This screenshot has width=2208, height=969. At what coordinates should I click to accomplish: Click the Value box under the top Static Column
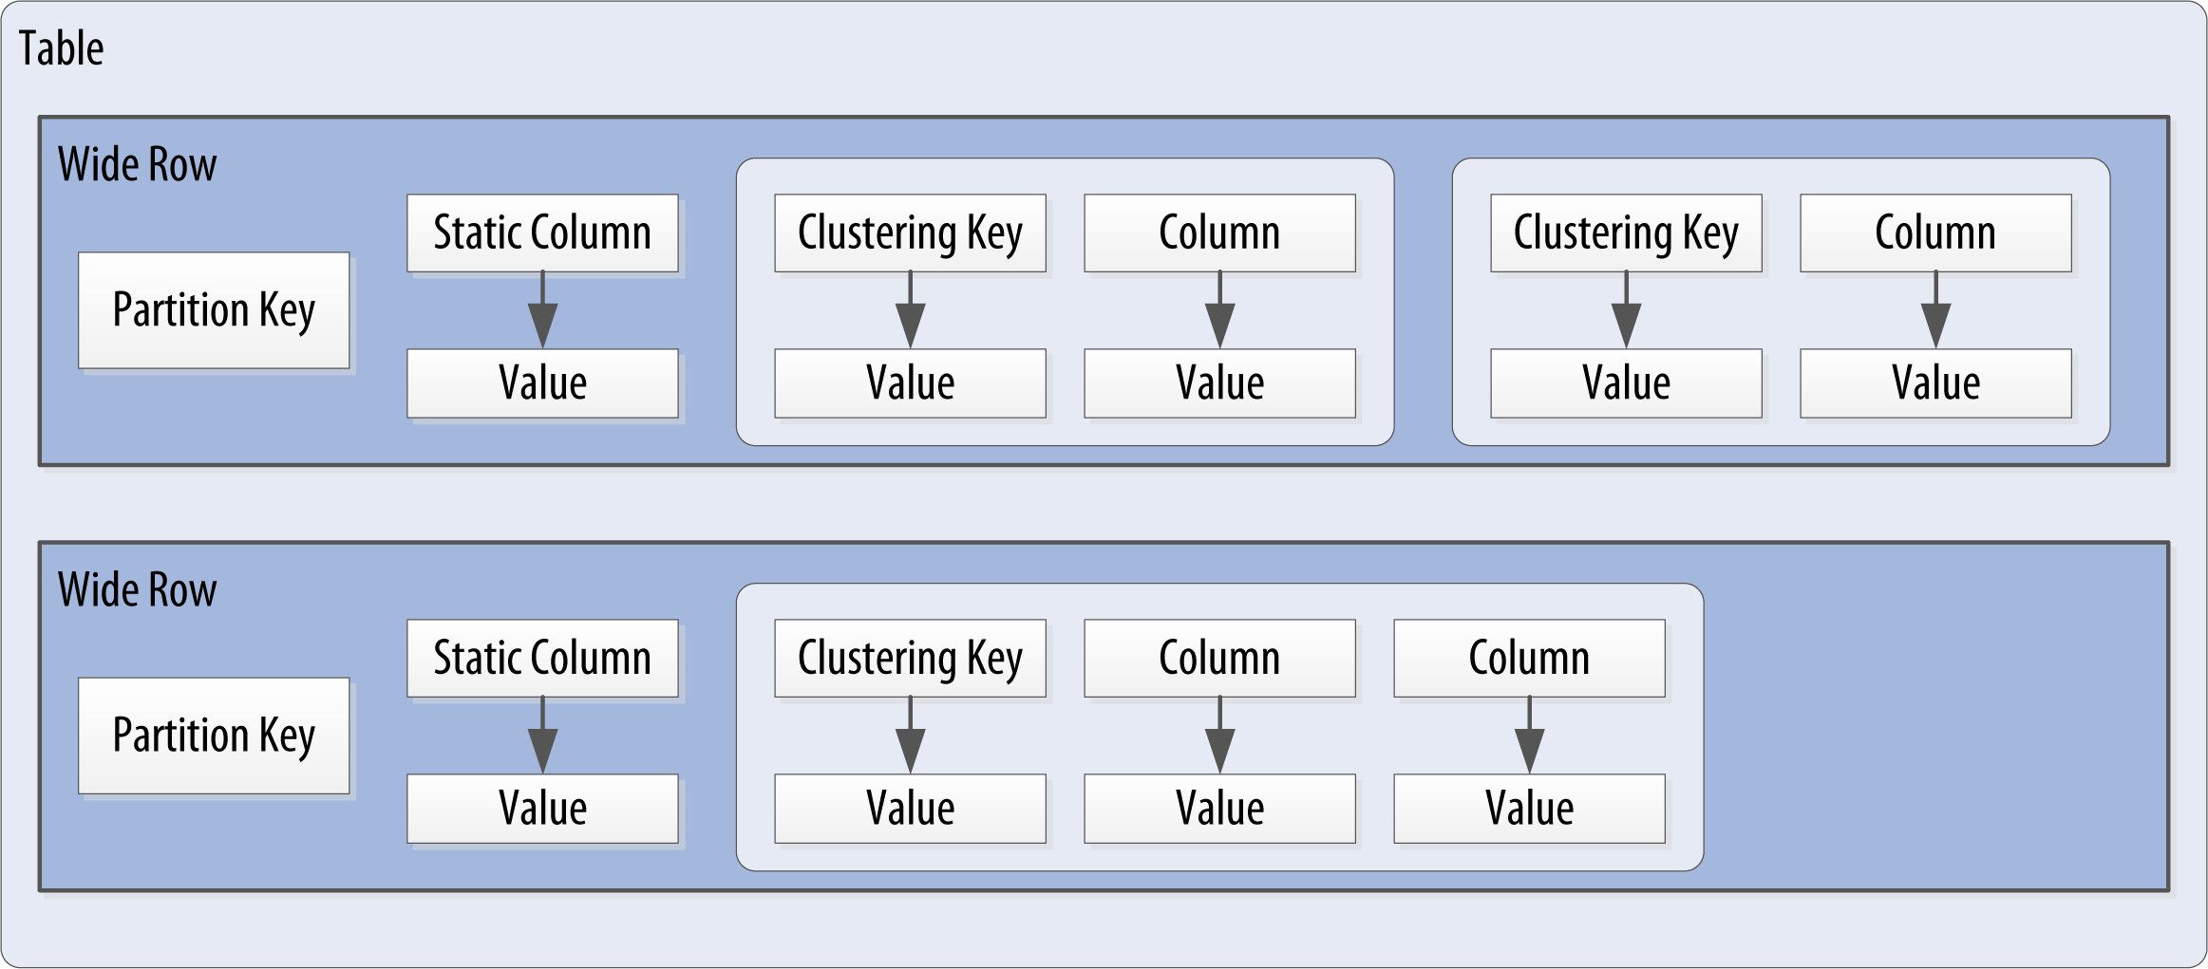tap(542, 383)
